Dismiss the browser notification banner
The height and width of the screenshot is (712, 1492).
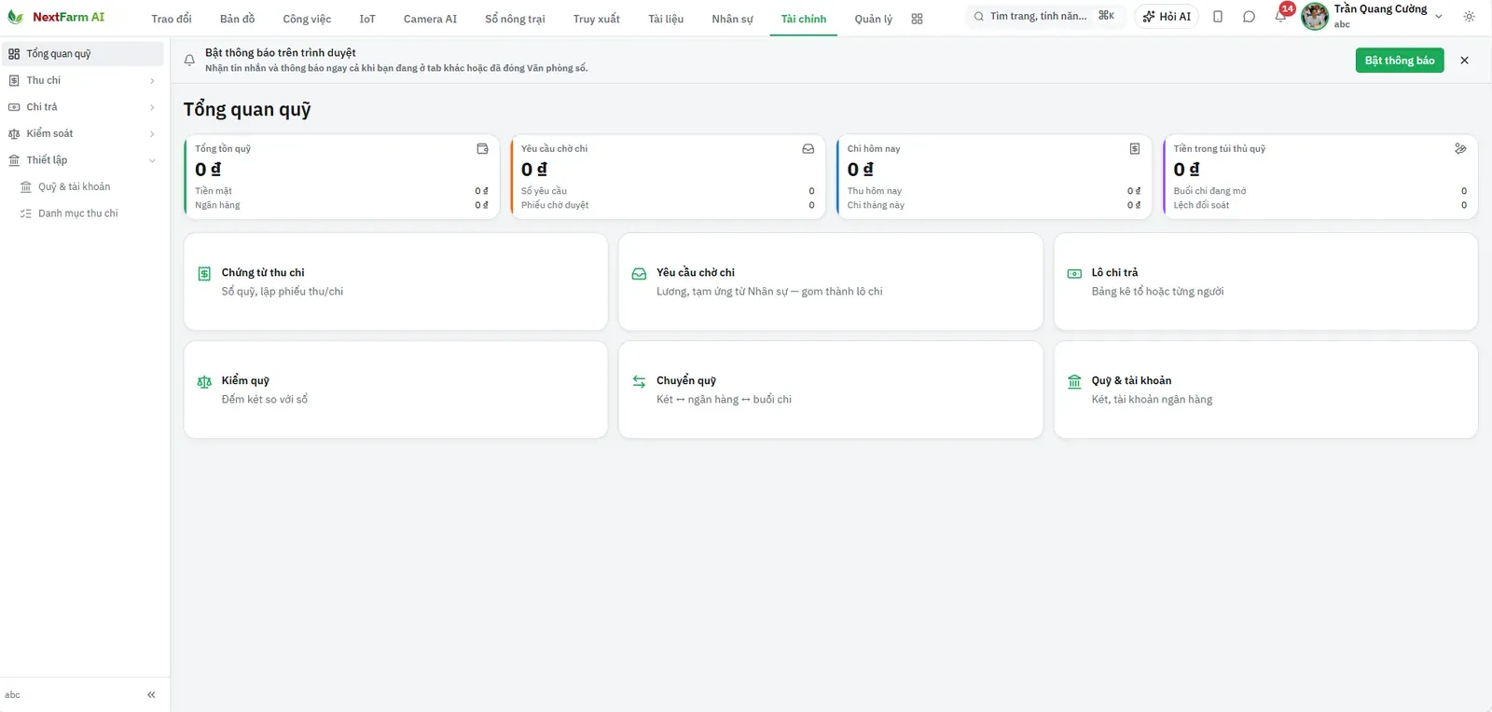(x=1464, y=61)
